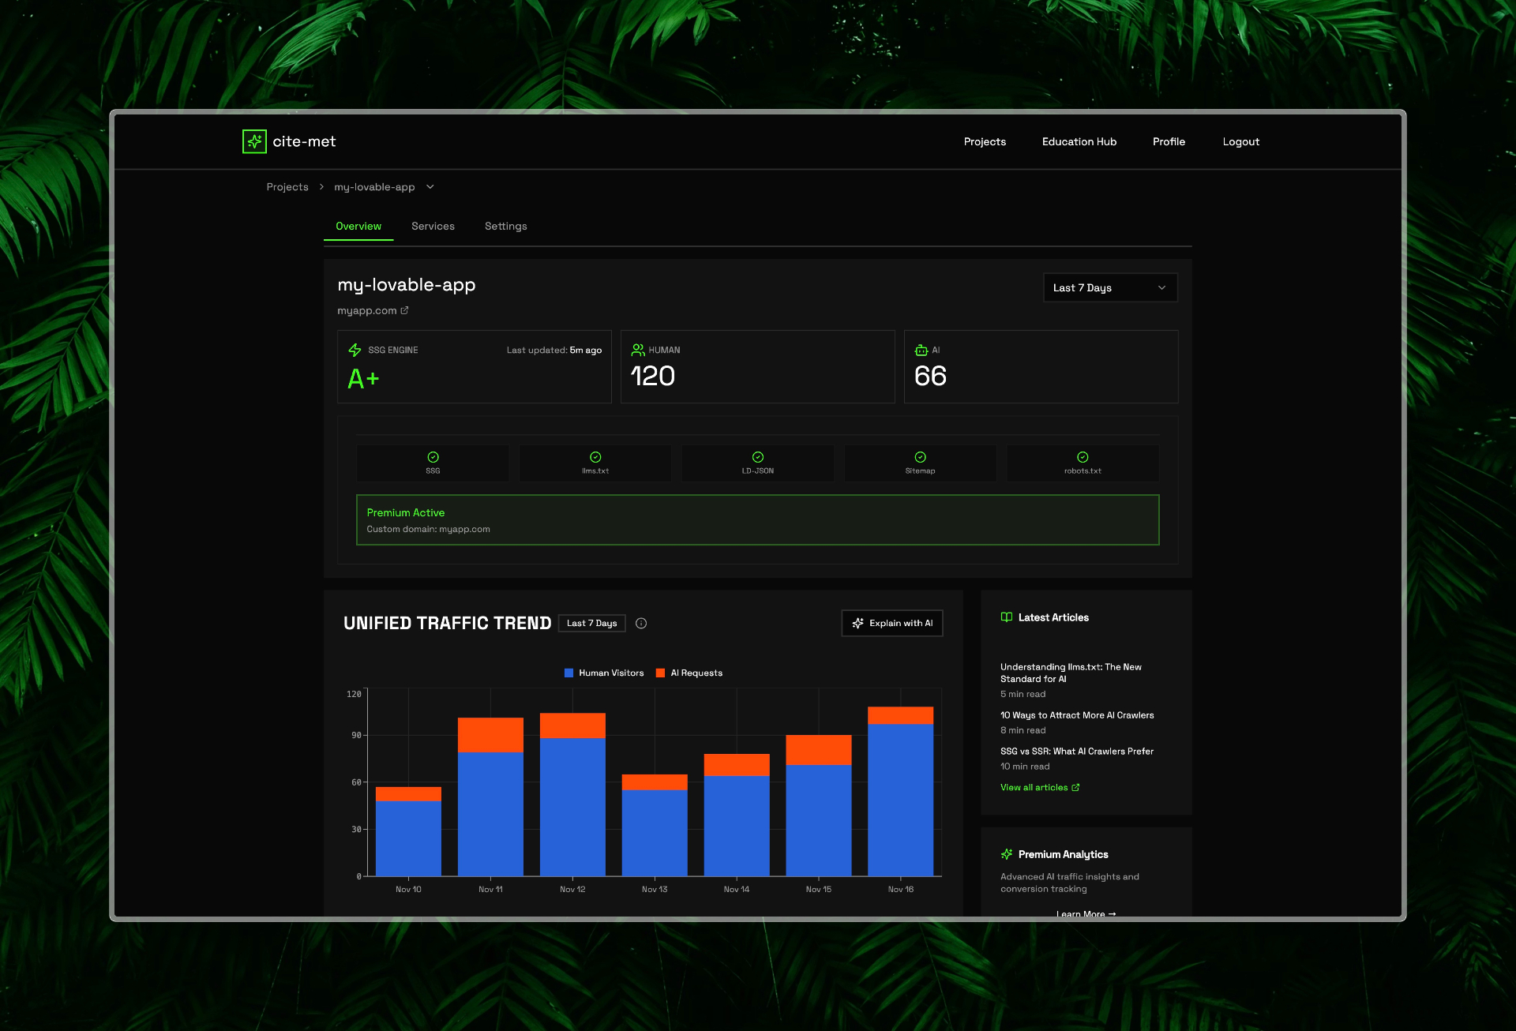Image resolution: width=1516 pixels, height=1031 pixels.
Task: Click the Human visitors people icon
Action: (x=637, y=350)
